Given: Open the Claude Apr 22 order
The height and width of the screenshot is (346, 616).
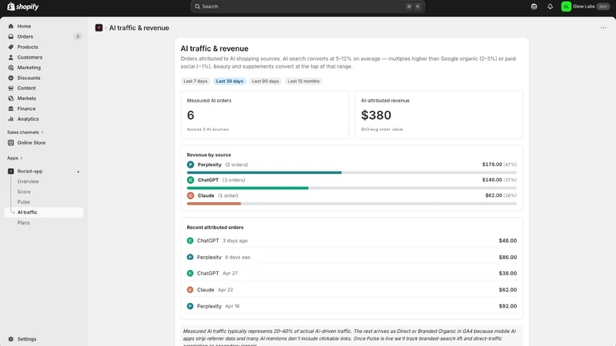Looking at the screenshot, I should click(x=352, y=290).
